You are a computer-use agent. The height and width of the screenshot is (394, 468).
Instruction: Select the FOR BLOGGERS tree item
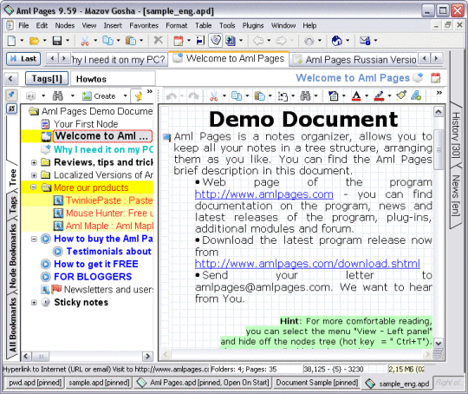[93, 277]
